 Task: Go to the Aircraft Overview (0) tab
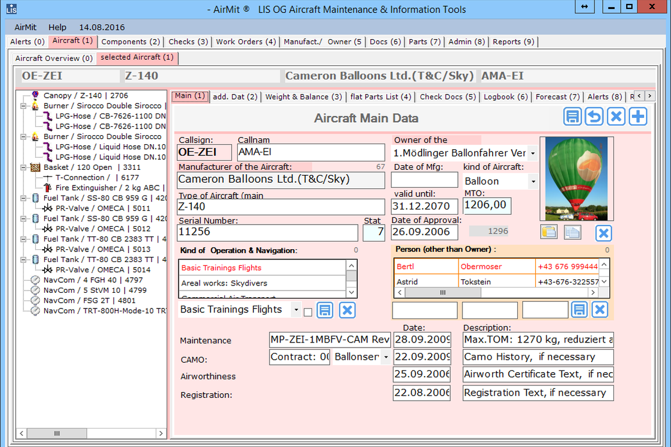[x=54, y=58]
